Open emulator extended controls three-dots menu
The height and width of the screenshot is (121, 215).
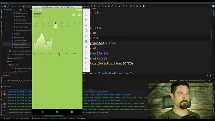86,69
